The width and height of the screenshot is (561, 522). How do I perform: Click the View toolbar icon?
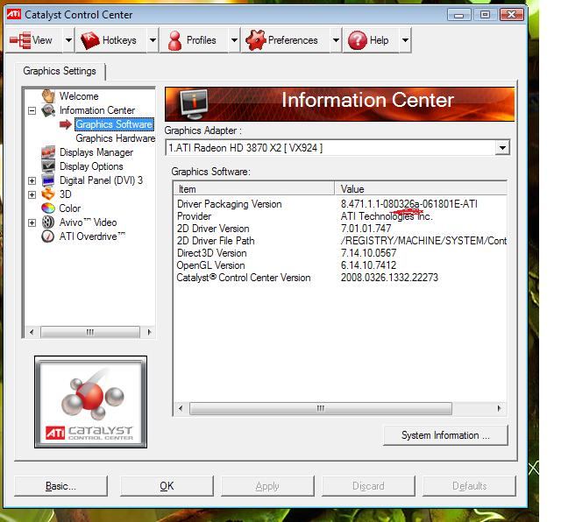tap(20, 40)
